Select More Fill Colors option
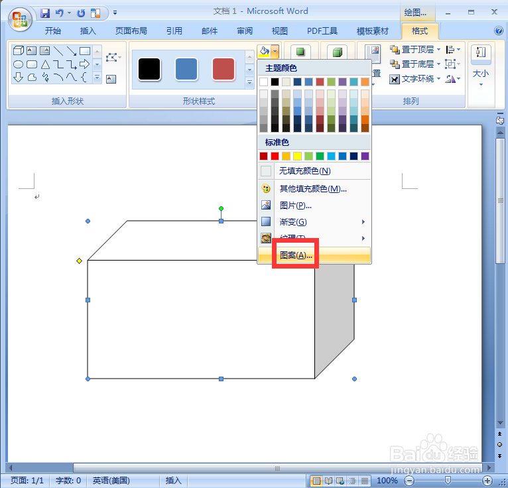 pyautogui.click(x=314, y=188)
